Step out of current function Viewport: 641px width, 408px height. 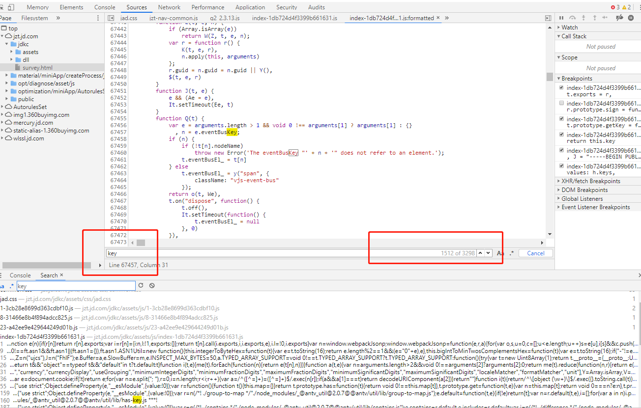[x=595, y=18]
